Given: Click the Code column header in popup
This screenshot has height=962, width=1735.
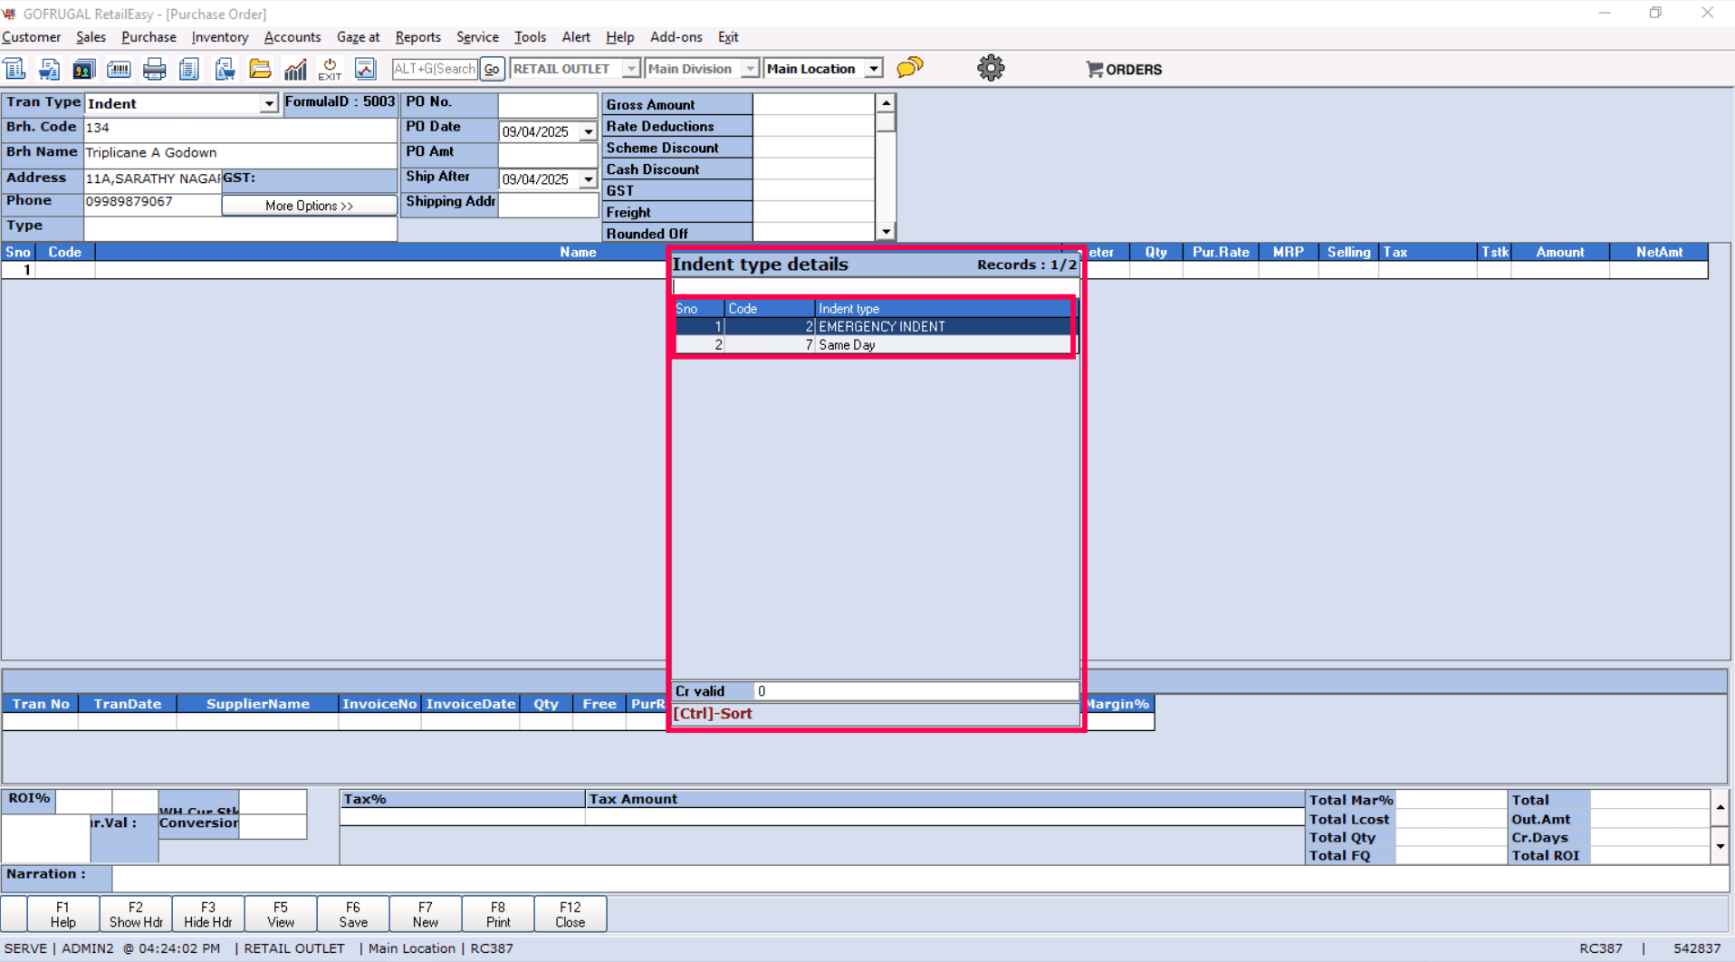Looking at the screenshot, I should [x=769, y=309].
